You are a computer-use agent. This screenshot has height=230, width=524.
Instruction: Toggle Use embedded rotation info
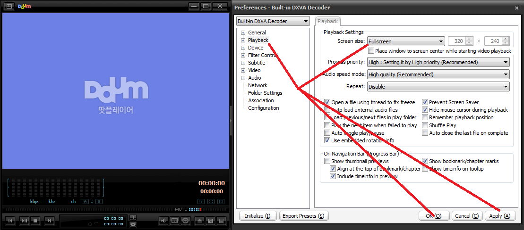(327, 140)
